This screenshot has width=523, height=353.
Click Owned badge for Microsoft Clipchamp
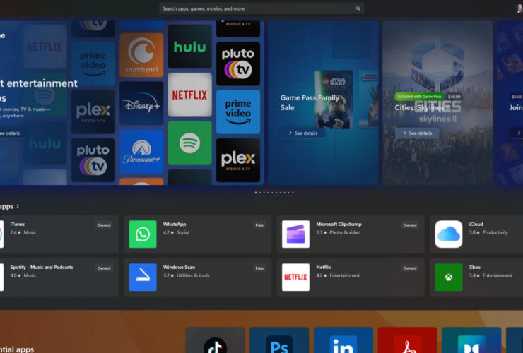pyautogui.click(x=410, y=225)
